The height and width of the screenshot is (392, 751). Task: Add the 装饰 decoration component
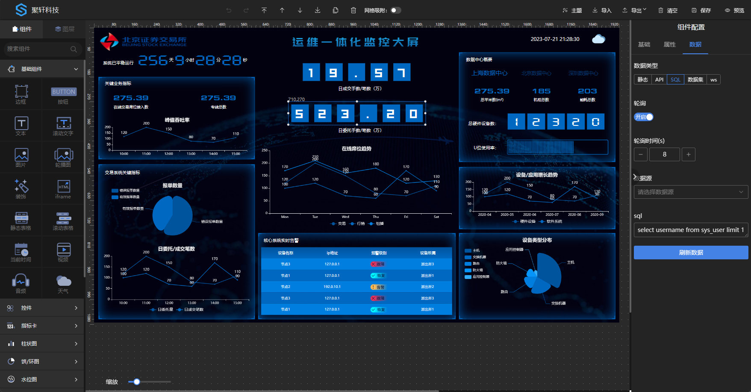click(x=21, y=189)
